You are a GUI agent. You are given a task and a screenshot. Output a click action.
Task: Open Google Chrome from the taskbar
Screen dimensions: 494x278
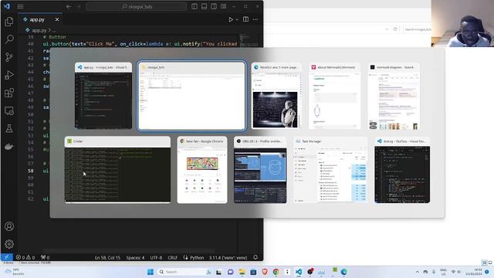(276, 272)
